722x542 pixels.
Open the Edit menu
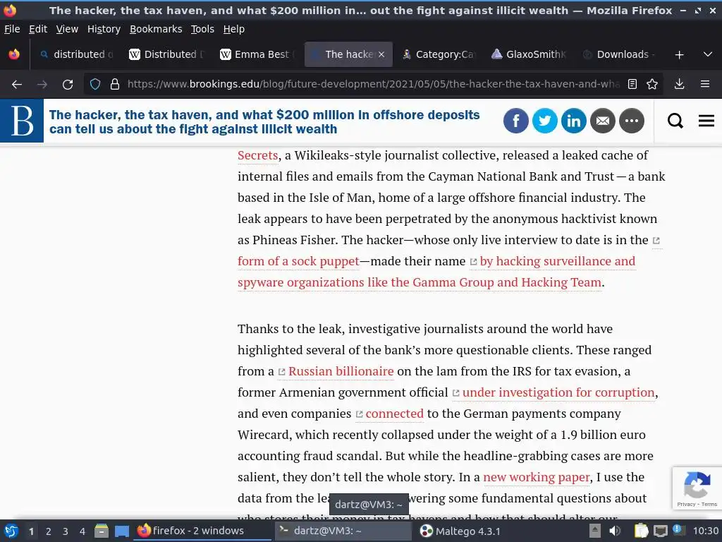(38, 29)
